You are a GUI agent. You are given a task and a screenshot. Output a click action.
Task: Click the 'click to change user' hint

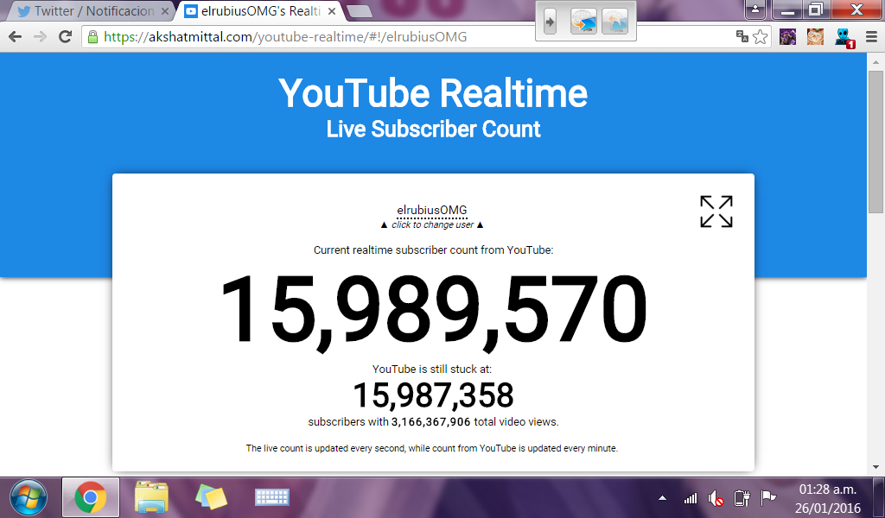pos(432,225)
